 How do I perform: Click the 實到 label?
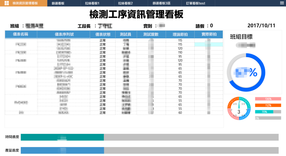coord(148,26)
